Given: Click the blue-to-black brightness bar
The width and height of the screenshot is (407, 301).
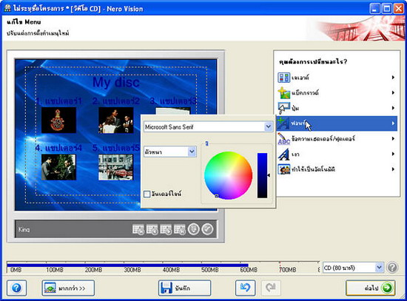Looking at the screenshot, I should click(x=262, y=175).
